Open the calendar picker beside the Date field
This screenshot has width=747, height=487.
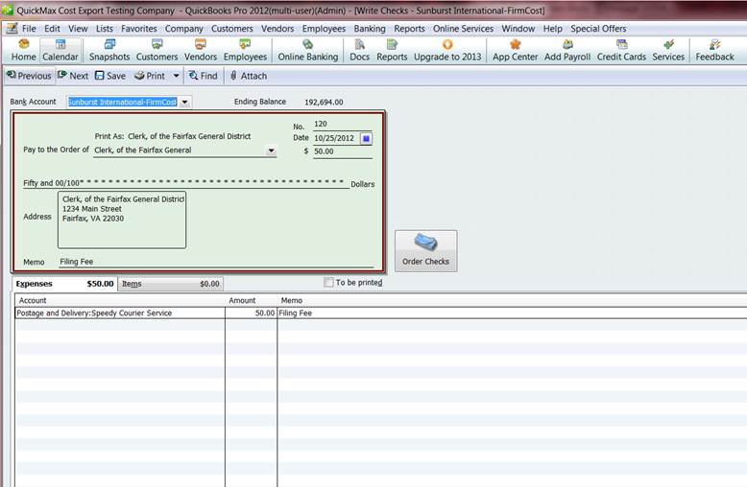[x=366, y=138]
